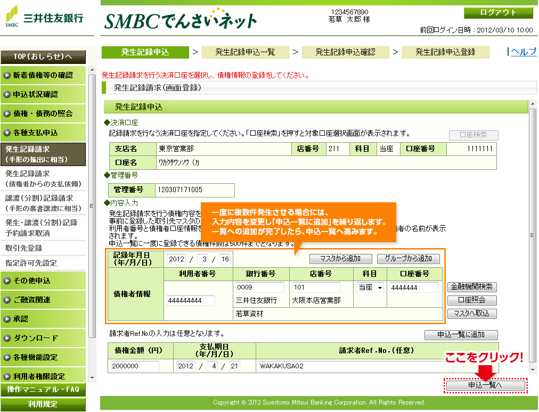Open 指定許可先設定 menu item

point(43,263)
